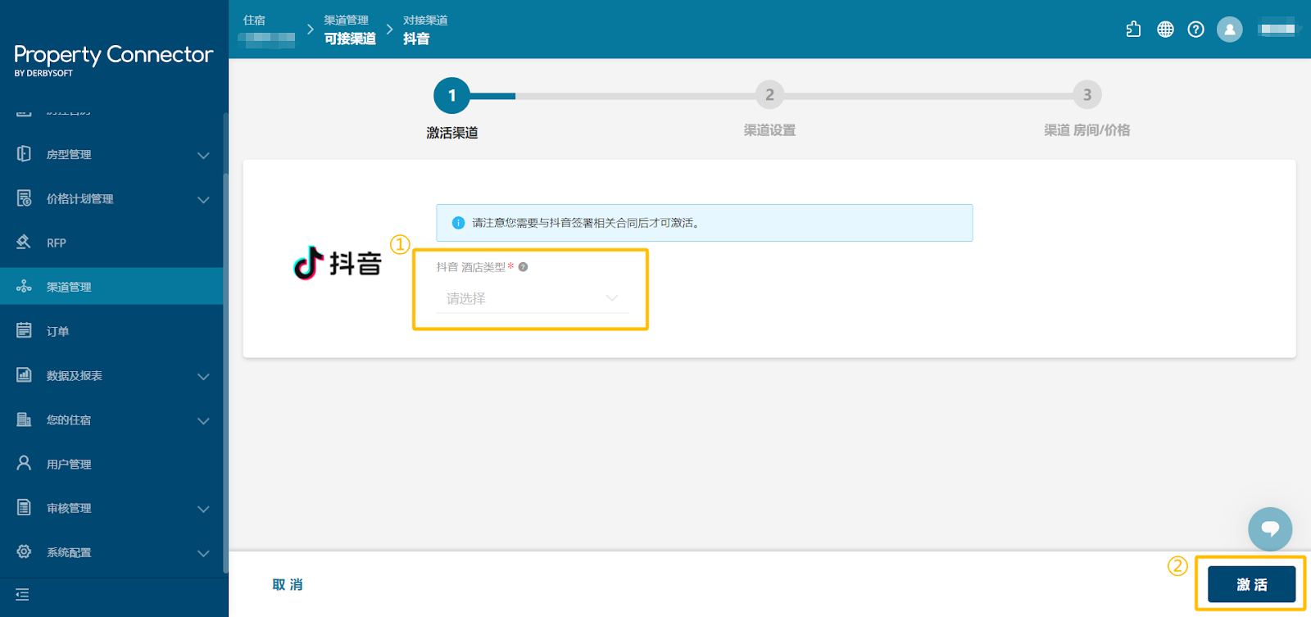Click the audit management document icon

pyautogui.click(x=24, y=508)
